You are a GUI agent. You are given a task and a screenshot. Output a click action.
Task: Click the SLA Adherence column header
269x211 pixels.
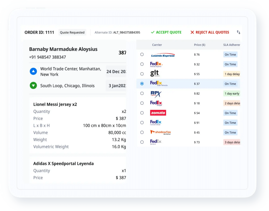coord(231,45)
